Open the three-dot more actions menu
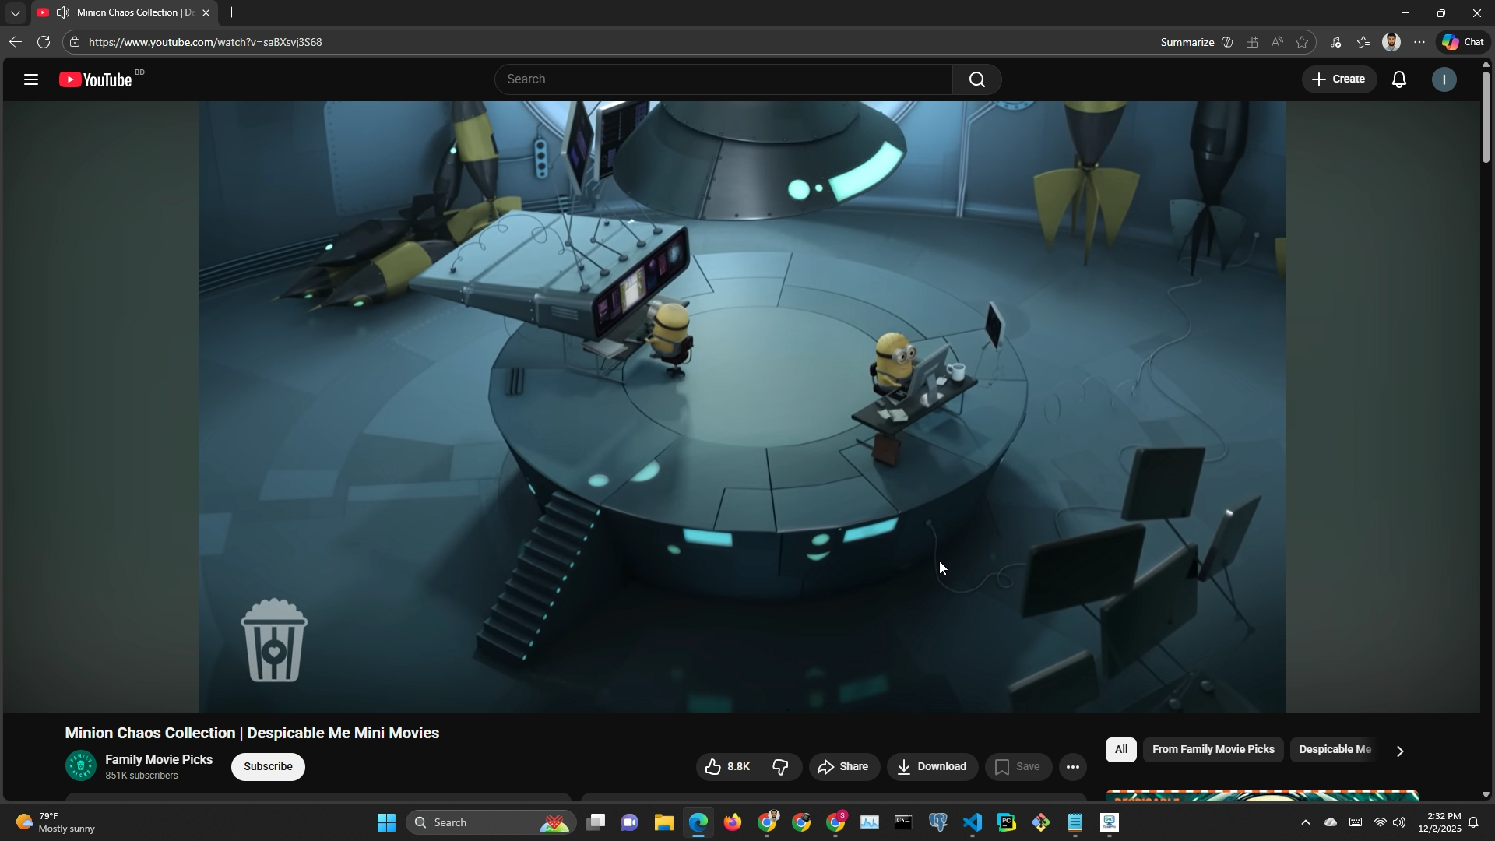 [x=1072, y=767]
